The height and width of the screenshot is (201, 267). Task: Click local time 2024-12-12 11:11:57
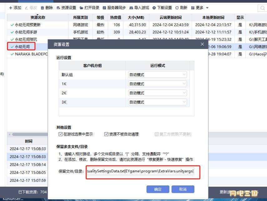coord(213,32)
